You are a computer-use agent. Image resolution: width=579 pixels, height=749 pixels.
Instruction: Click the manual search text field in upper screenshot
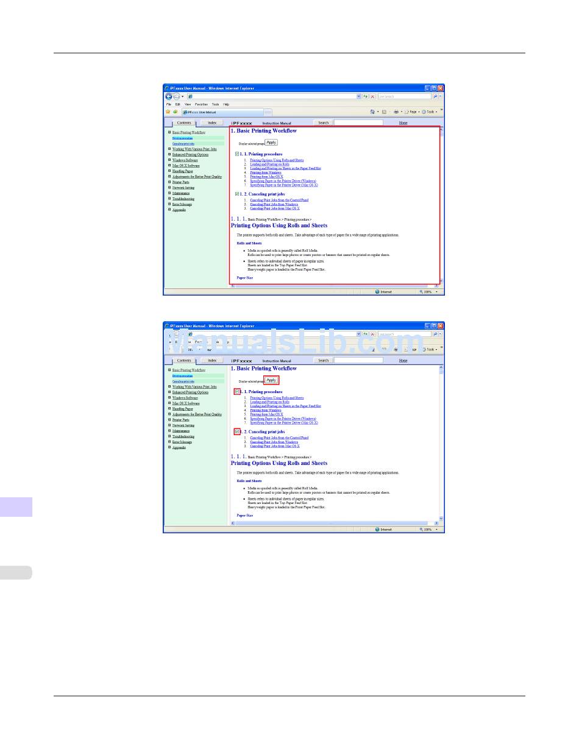click(x=358, y=122)
